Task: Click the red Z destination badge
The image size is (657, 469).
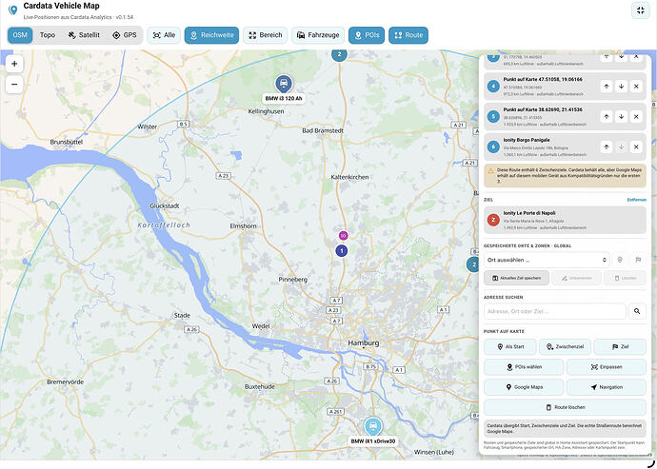Action: pyautogui.click(x=493, y=220)
